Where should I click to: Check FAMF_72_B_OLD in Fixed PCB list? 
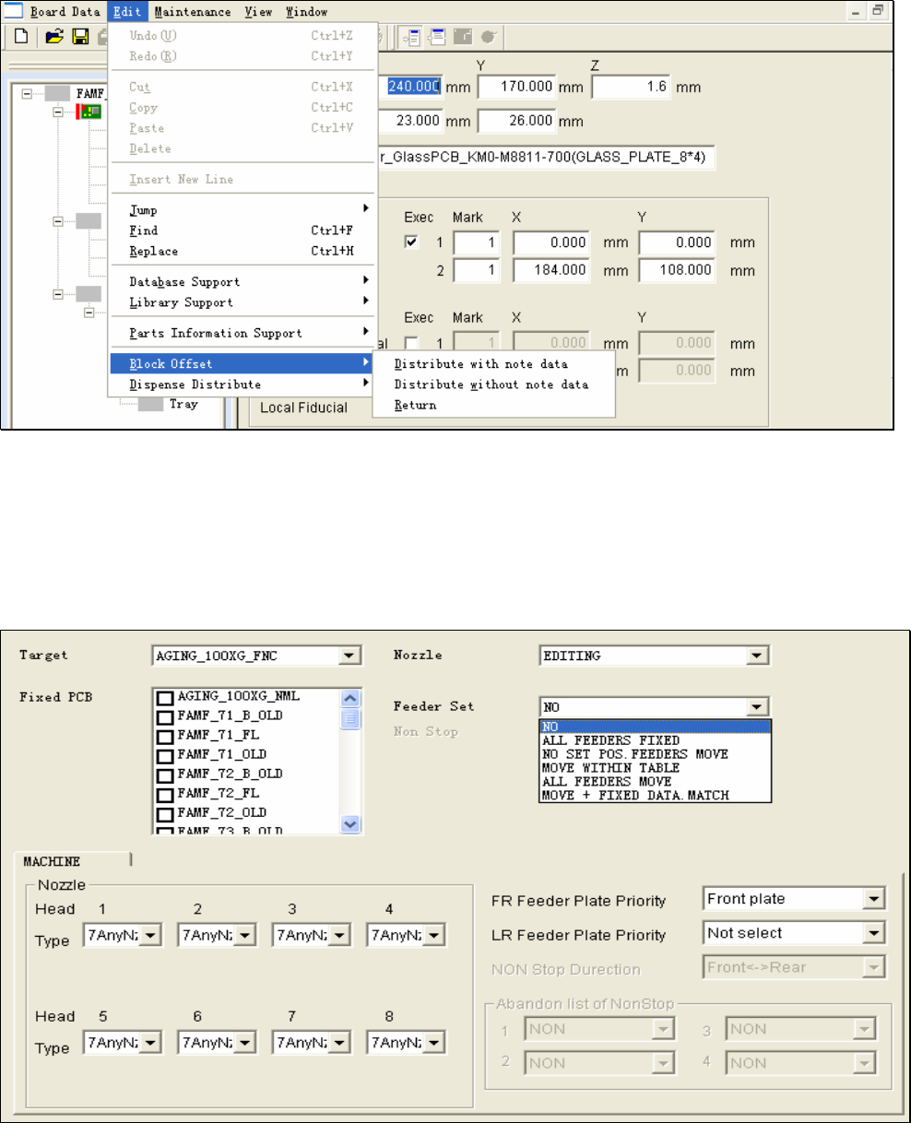pyautogui.click(x=165, y=774)
